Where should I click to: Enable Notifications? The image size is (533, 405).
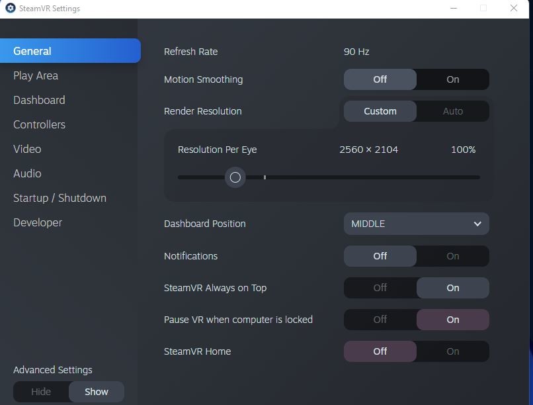tap(453, 256)
